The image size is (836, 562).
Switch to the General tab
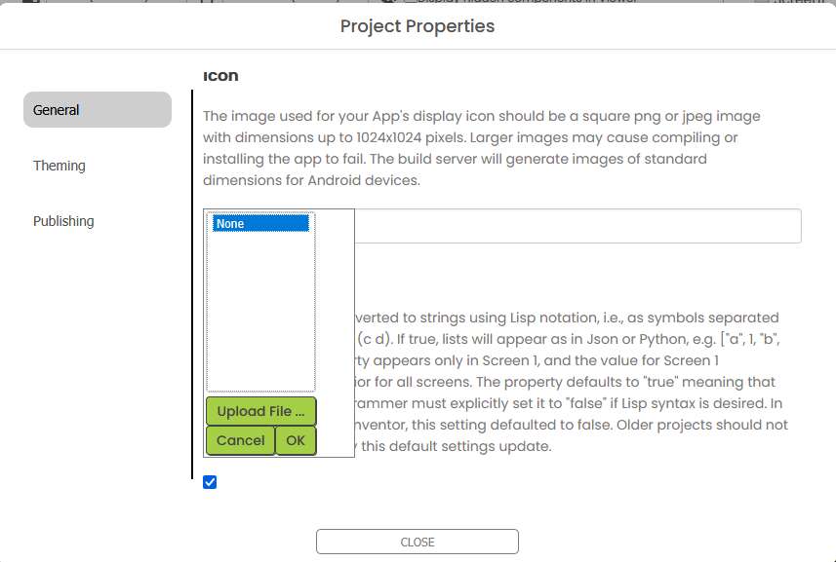coord(97,110)
